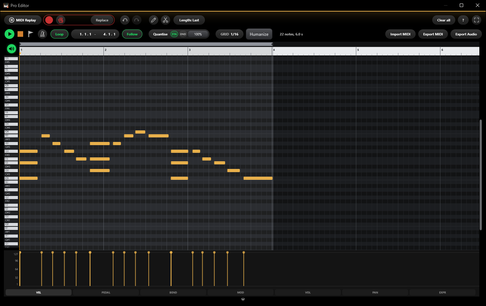Toggle Loop mode off
Viewport: 486px width, 306px height.
[x=59, y=34]
